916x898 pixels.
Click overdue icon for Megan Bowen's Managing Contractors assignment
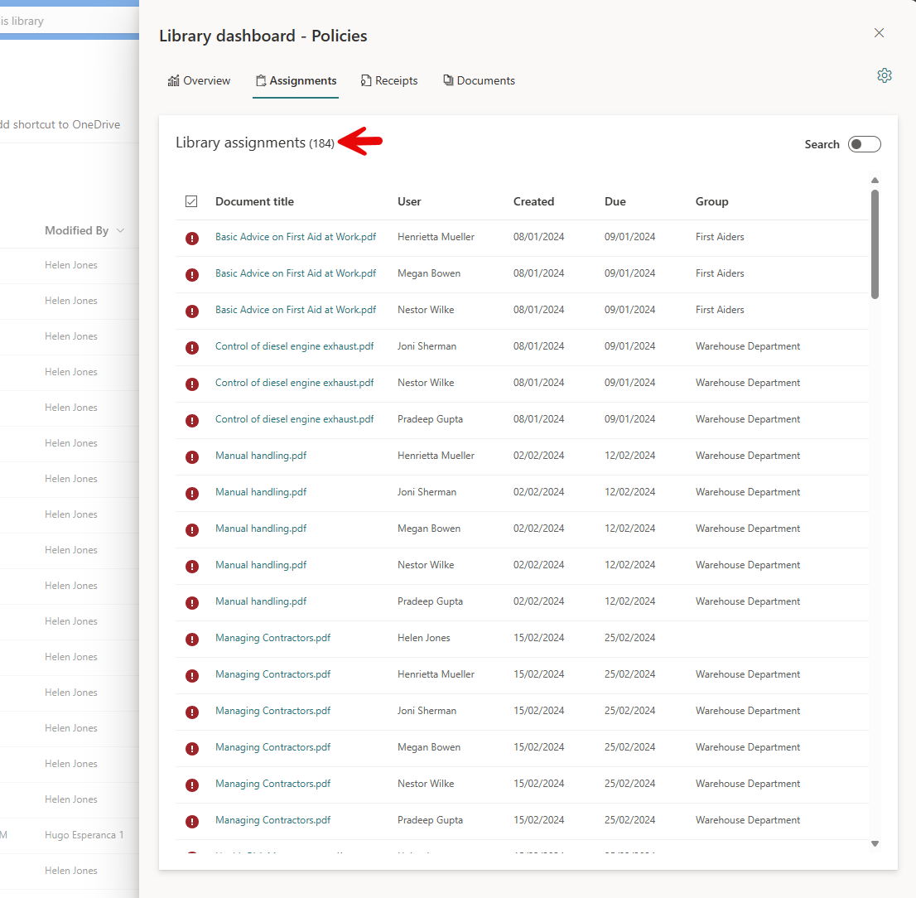point(191,748)
